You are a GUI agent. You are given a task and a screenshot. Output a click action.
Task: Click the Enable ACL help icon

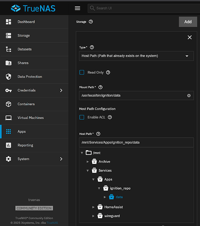pyautogui.click(x=110, y=117)
